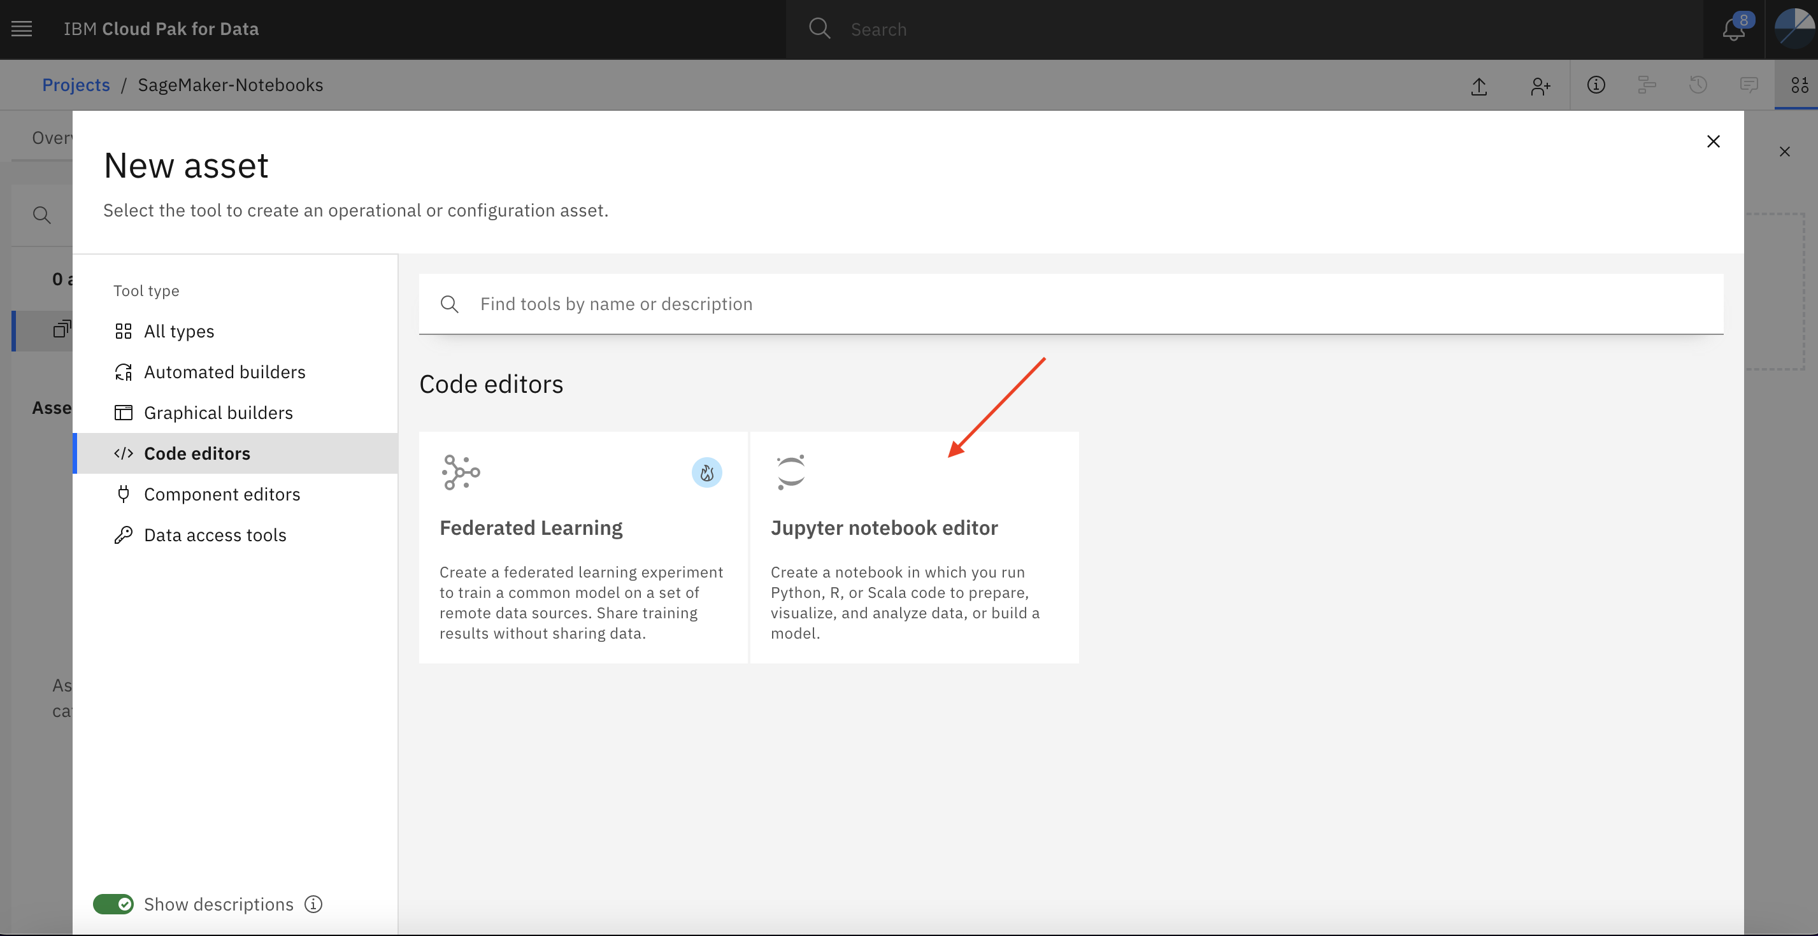The image size is (1818, 936).
Task: Close the side panel behind the dialog
Action: coord(1785,152)
